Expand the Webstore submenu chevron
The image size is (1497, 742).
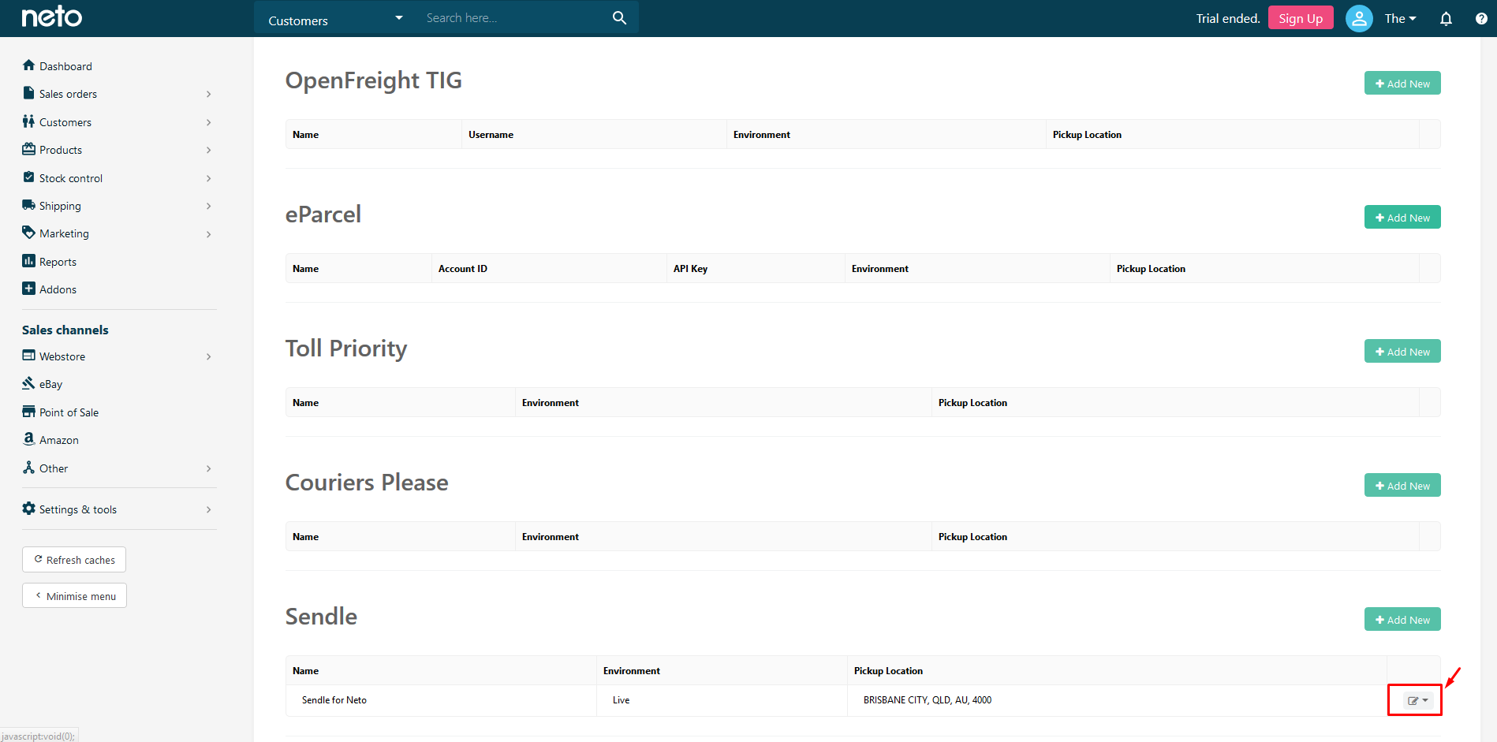[208, 356]
